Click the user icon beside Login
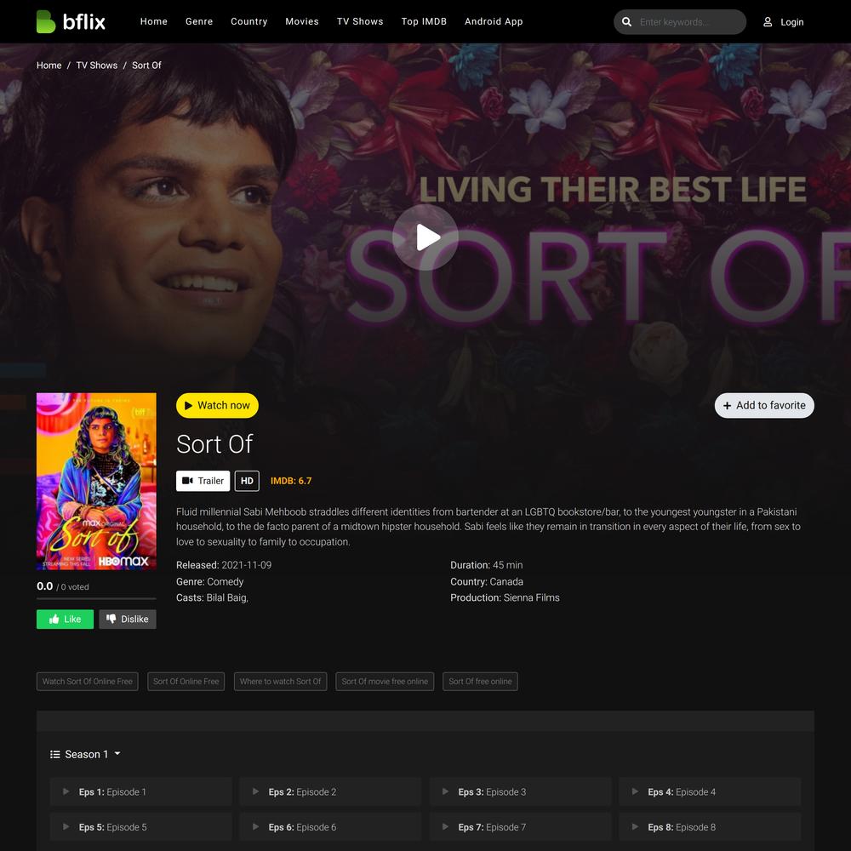Screen dimensions: 851x851 coord(768,22)
